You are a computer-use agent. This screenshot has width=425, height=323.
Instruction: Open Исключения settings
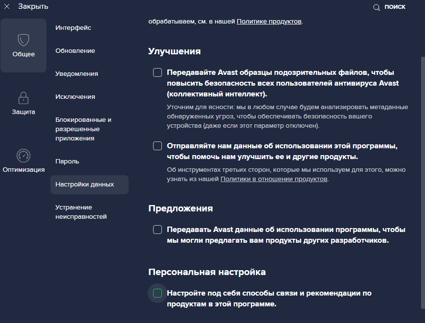pyautogui.click(x=75, y=97)
